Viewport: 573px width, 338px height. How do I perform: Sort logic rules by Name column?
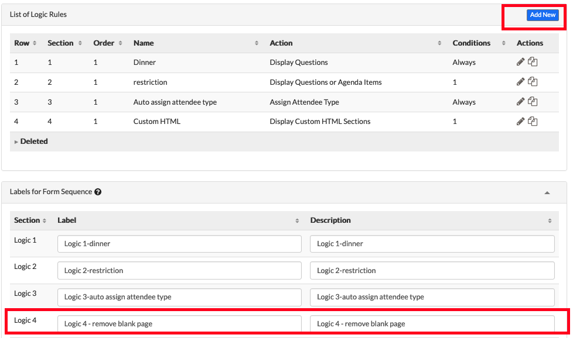(x=257, y=43)
